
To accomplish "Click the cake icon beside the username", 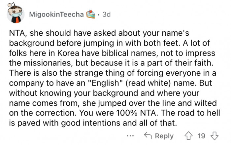I will pyautogui.click(x=91, y=15).
